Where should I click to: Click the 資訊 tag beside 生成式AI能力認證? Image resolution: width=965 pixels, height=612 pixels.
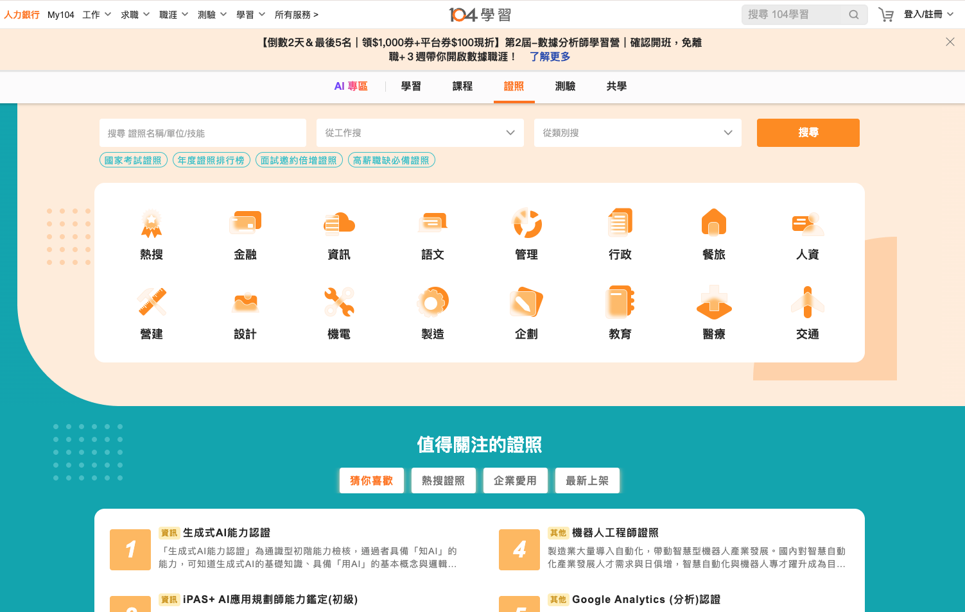click(x=169, y=533)
